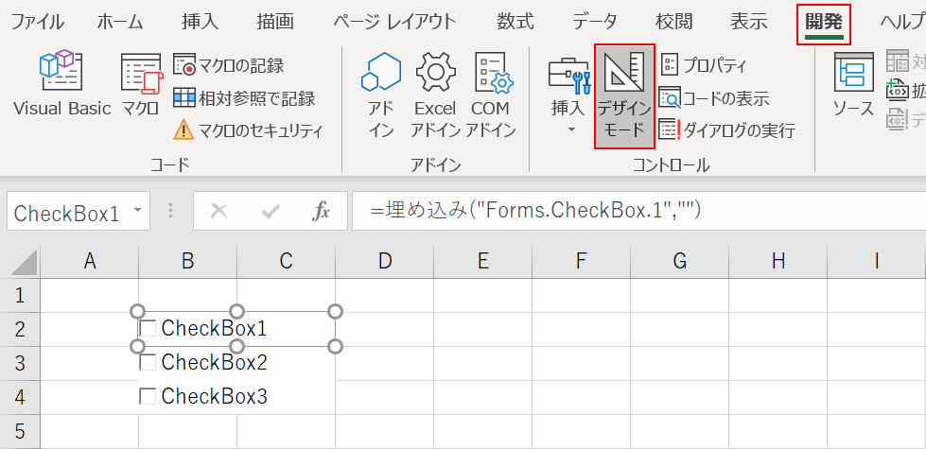Screen dimensions: 926x449
Task: Select row 2 header
Action: (20, 329)
